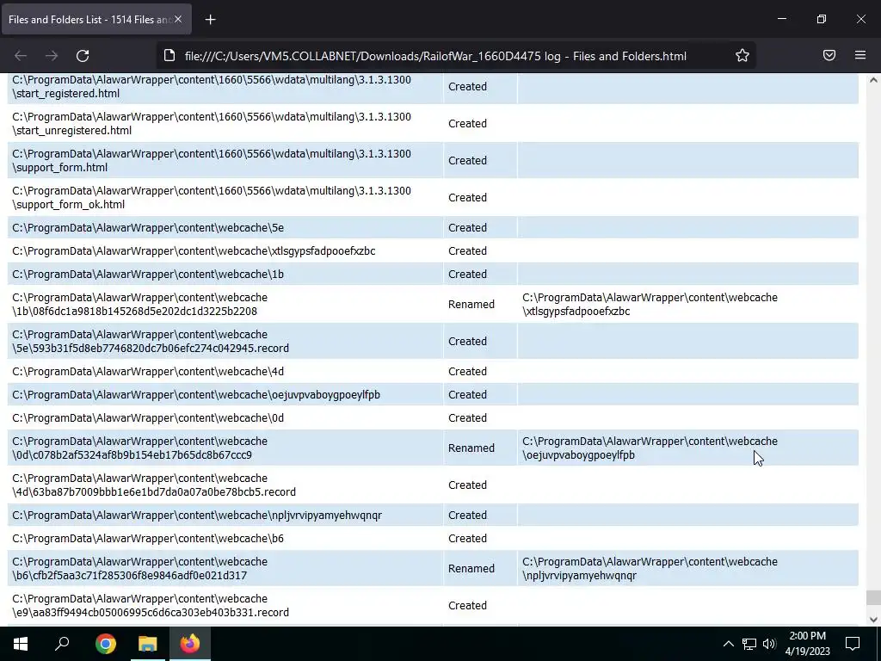
Task: Click vertical scrollbar down arrow
Action: point(873,620)
